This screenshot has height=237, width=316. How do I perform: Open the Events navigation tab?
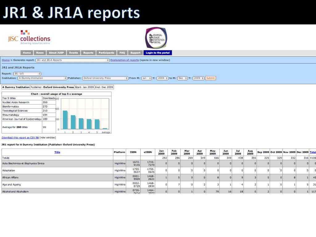tap(73, 53)
